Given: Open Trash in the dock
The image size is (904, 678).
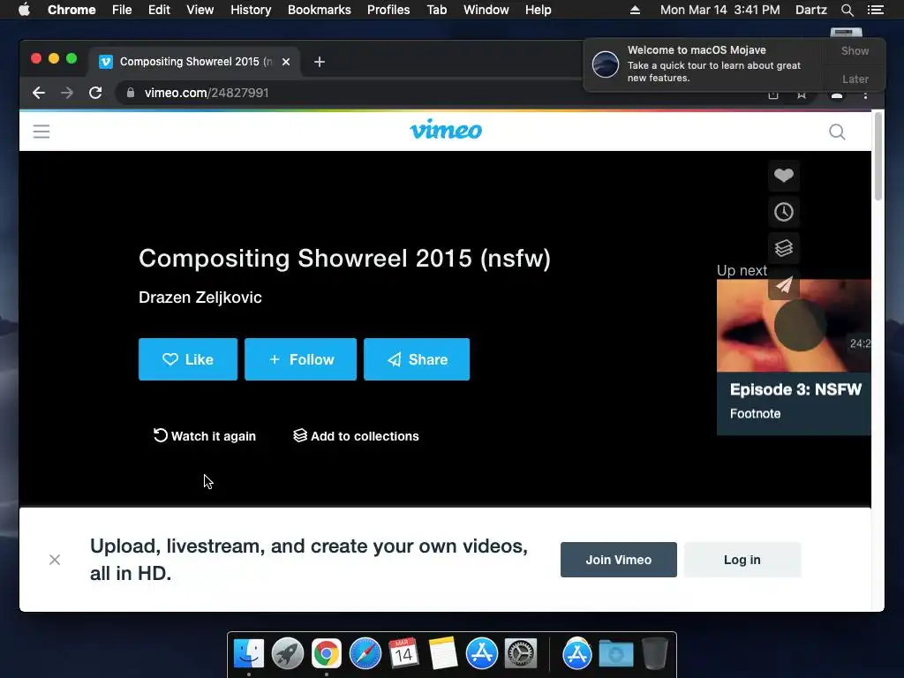Looking at the screenshot, I should 655,654.
